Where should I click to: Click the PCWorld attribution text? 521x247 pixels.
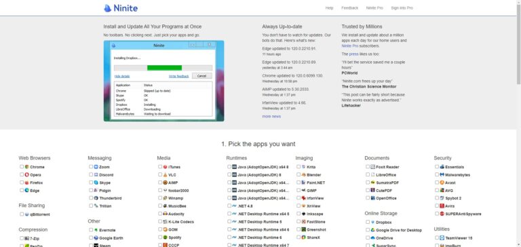(349, 73)
